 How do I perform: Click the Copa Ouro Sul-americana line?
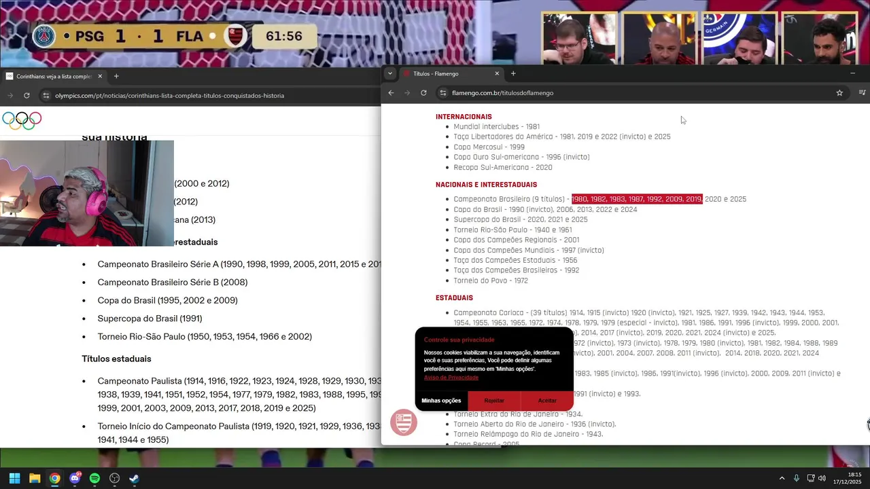pos(522,157)
